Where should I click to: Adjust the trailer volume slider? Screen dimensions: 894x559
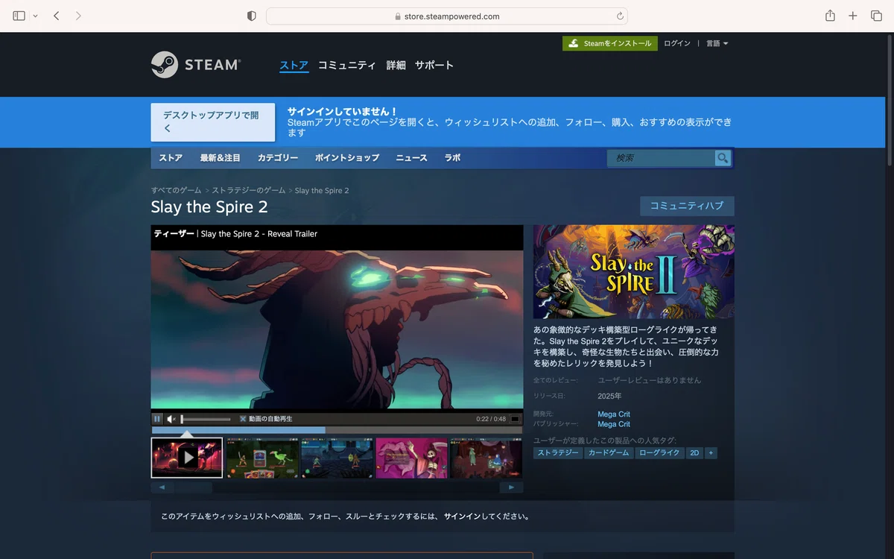[x=206, y=419]
